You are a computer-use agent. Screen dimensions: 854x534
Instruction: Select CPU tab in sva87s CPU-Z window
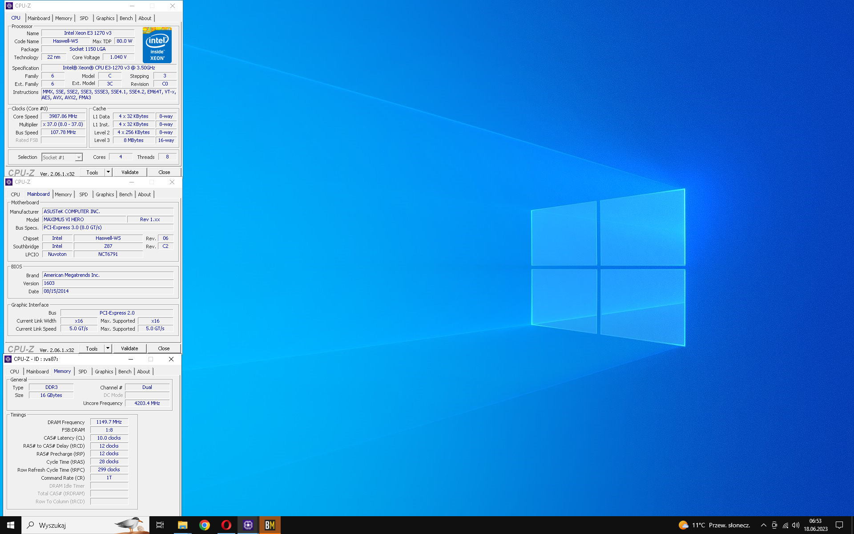[15, 372]
